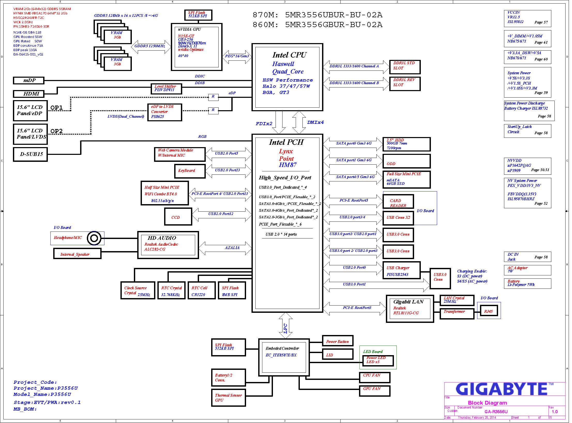
Task: Select the Battery1/2 Conn. block
Action: [228, 378]
